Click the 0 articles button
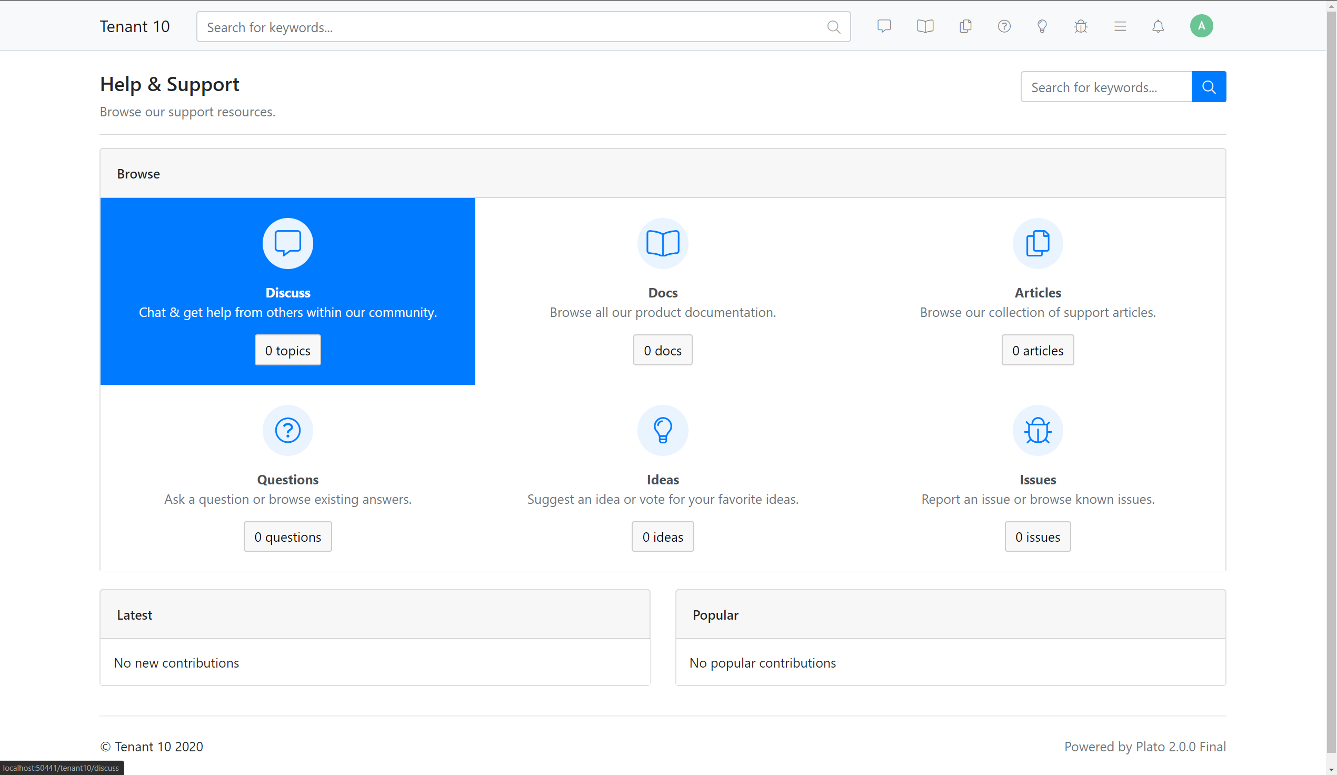The height and width of the screenshot is (775, 1337). [x=1038, y=350]
